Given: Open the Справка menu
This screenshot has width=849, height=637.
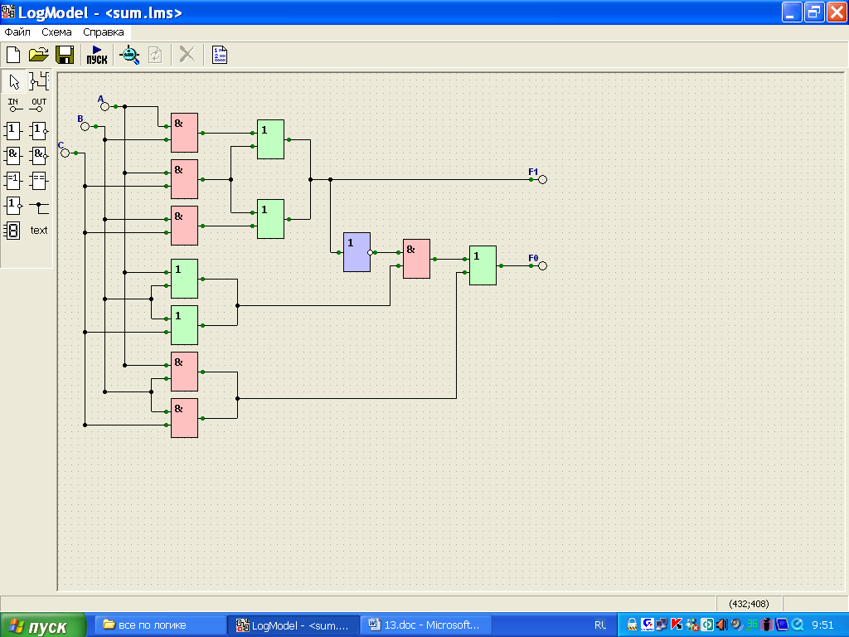Looking at the screenshot, I should [x=104, y=32].
